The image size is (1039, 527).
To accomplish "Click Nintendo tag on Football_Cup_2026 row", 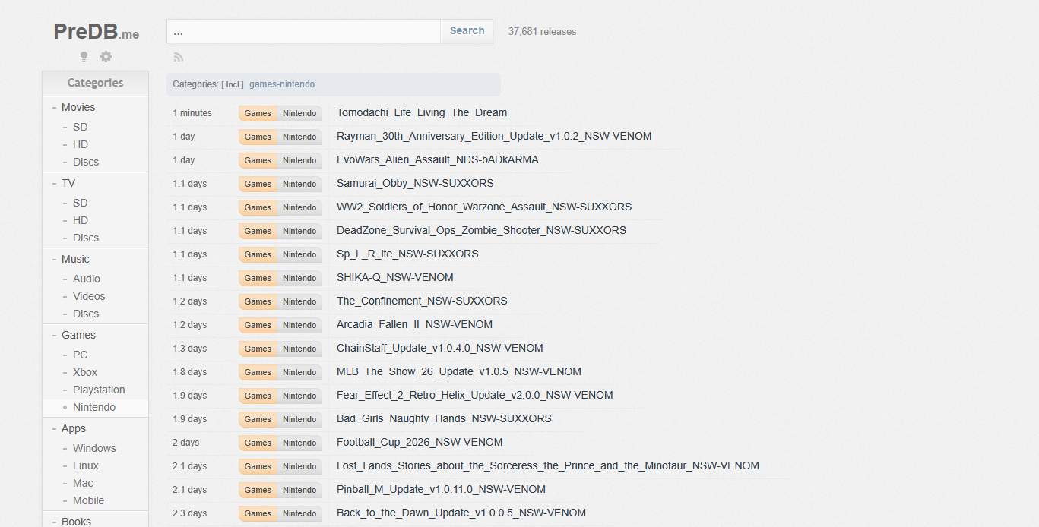I will (x=299, y=443).
